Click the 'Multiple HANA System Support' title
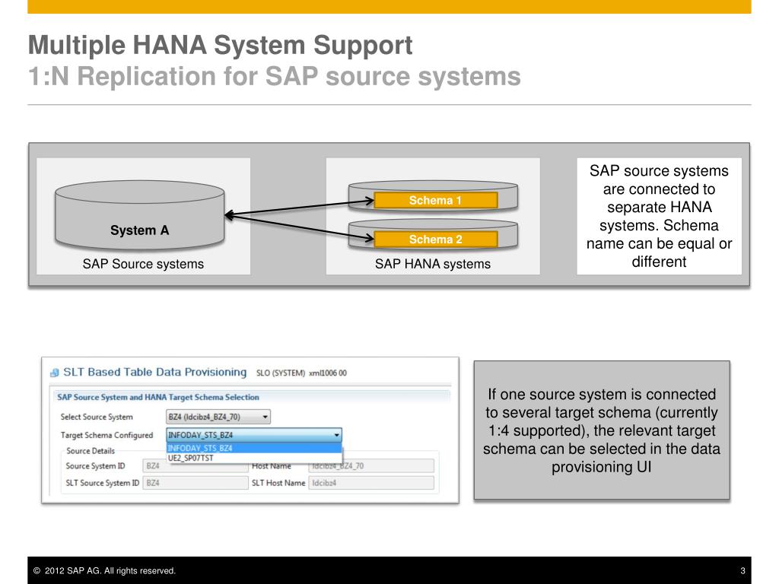 coord(220,45)
